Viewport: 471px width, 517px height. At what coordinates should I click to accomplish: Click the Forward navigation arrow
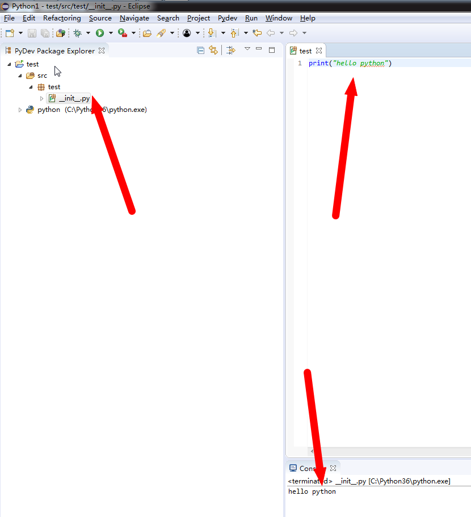pos(293,33)
